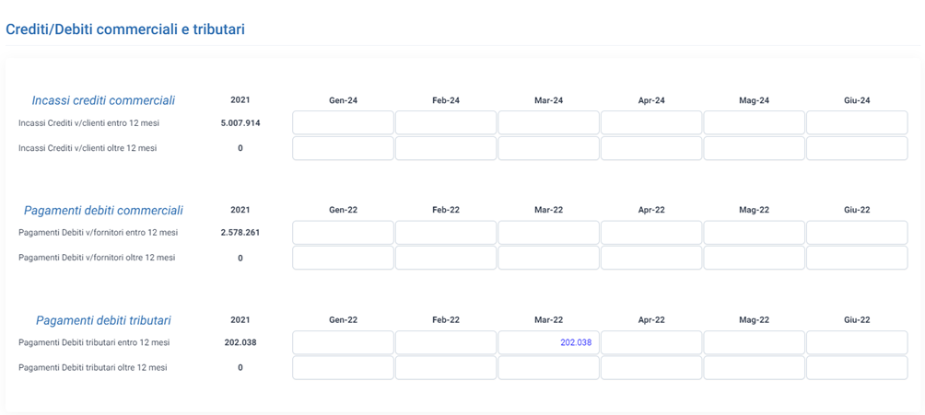This screenshot has width=925, height=415.
Task: Select Feb-24 field for Incassi Crediti entro 12 mesi
Action: 445,122
